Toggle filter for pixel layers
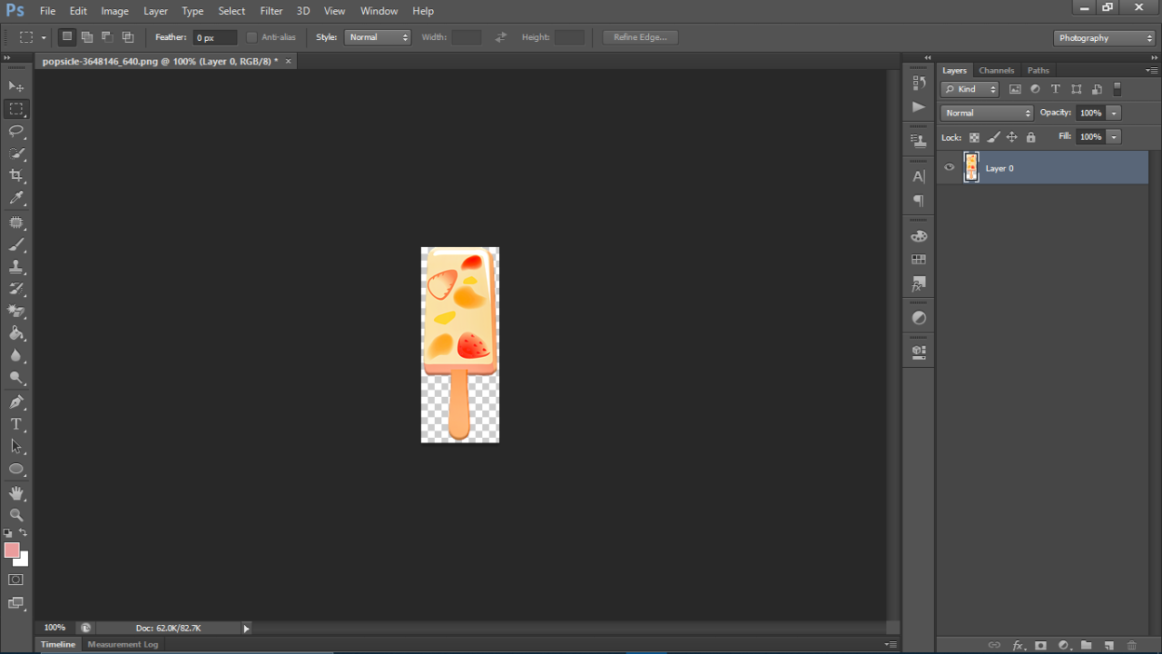 click(1015, 89)
